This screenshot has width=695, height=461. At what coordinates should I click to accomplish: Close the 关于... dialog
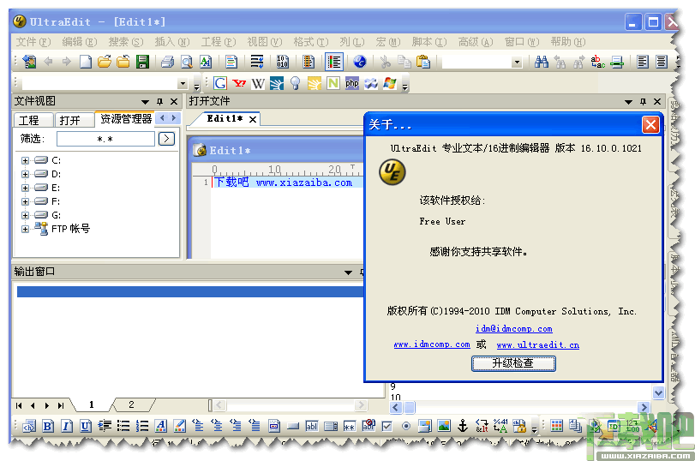(650, 124)
